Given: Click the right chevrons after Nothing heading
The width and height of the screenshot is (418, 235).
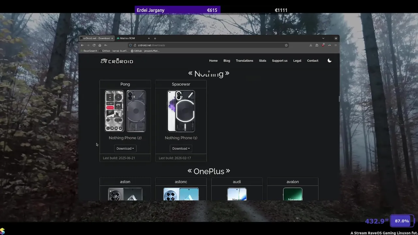Looking at the screenshot, I should (227, 73).
